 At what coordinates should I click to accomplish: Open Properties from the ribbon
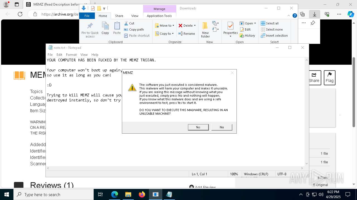[230, 29]
